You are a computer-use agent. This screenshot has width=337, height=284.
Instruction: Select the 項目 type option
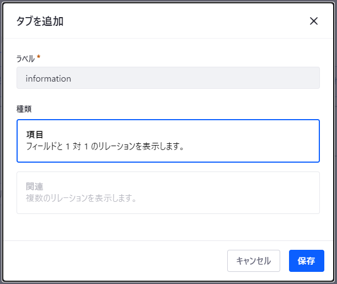[x=168, y=141]
